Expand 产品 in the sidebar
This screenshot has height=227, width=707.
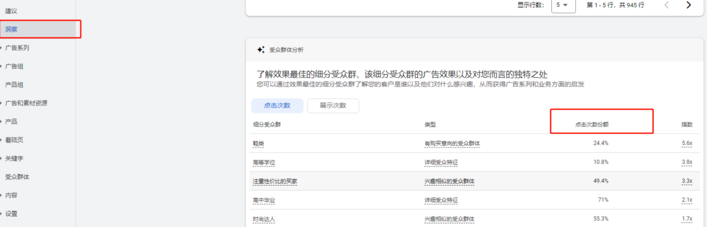point(11,121)
